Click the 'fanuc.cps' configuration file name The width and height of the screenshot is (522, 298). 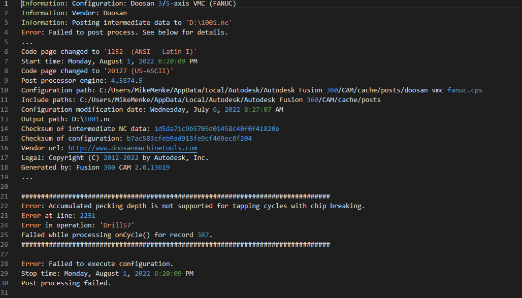(x=465, y=90)
